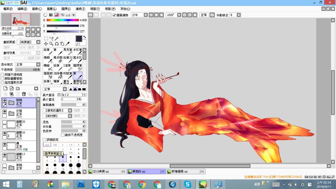Screen dimensions: 336x189
Task: Select the lasso selection tool
Action: [51, 38]
